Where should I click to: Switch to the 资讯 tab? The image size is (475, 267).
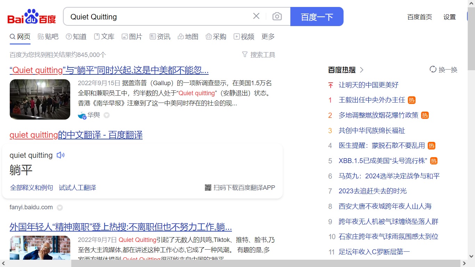pyautogui.click(x=160, y=37)
